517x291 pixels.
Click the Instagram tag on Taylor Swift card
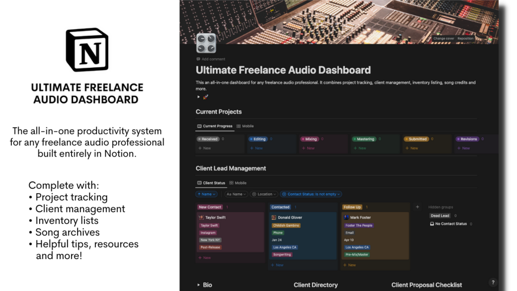coord(208,233)
